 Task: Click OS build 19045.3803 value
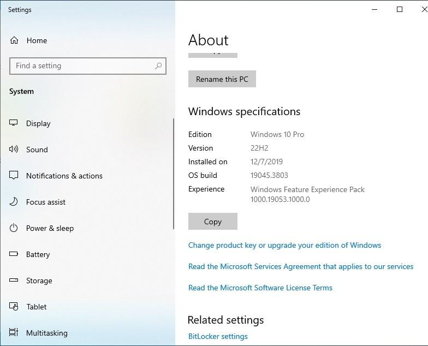269,175
